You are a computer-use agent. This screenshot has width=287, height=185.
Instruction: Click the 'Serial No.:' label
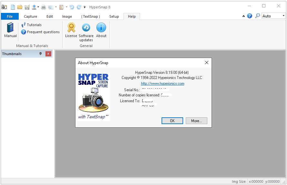[132, 90]
